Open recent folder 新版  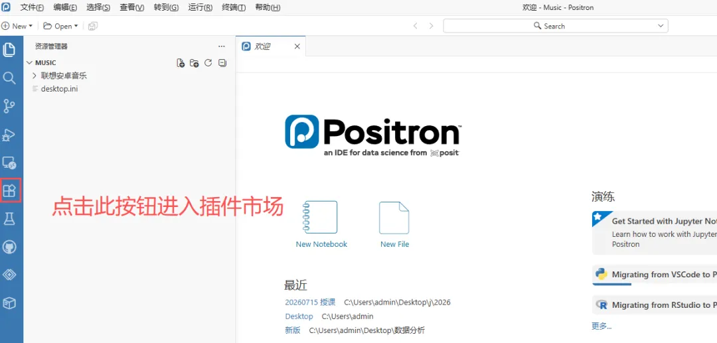click(x=293, y=330)
